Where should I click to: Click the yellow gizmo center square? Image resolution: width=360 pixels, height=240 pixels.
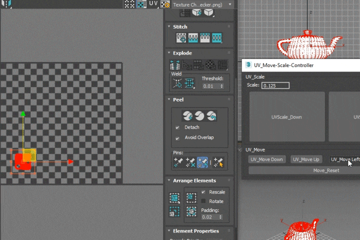click(29, 155)
